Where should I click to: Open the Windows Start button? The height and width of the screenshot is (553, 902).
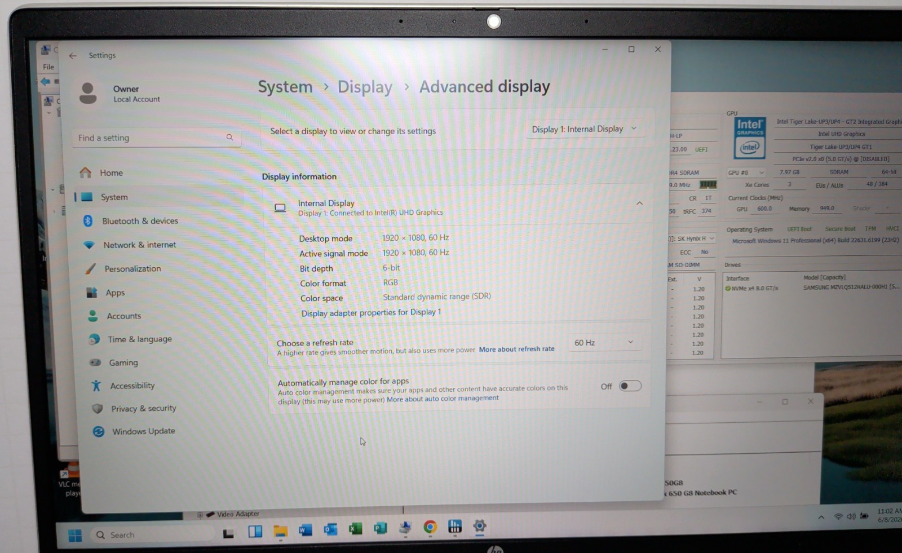tap(75, 535)
